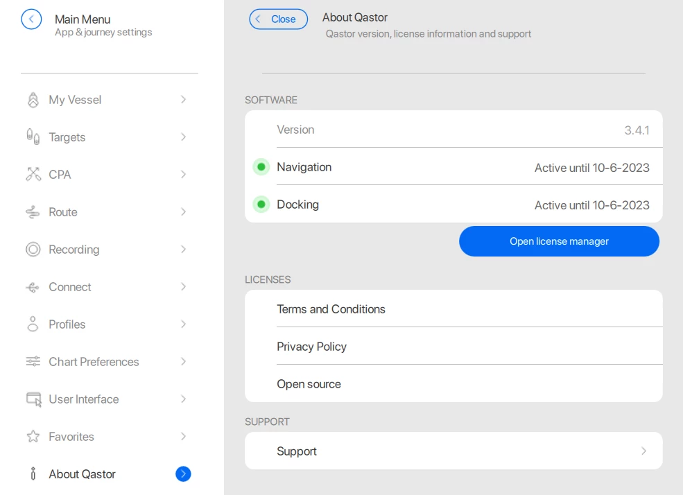Toggle the Navigation active status indicator
This screenshot has height=495, width=683.
(x=261, y=166)
